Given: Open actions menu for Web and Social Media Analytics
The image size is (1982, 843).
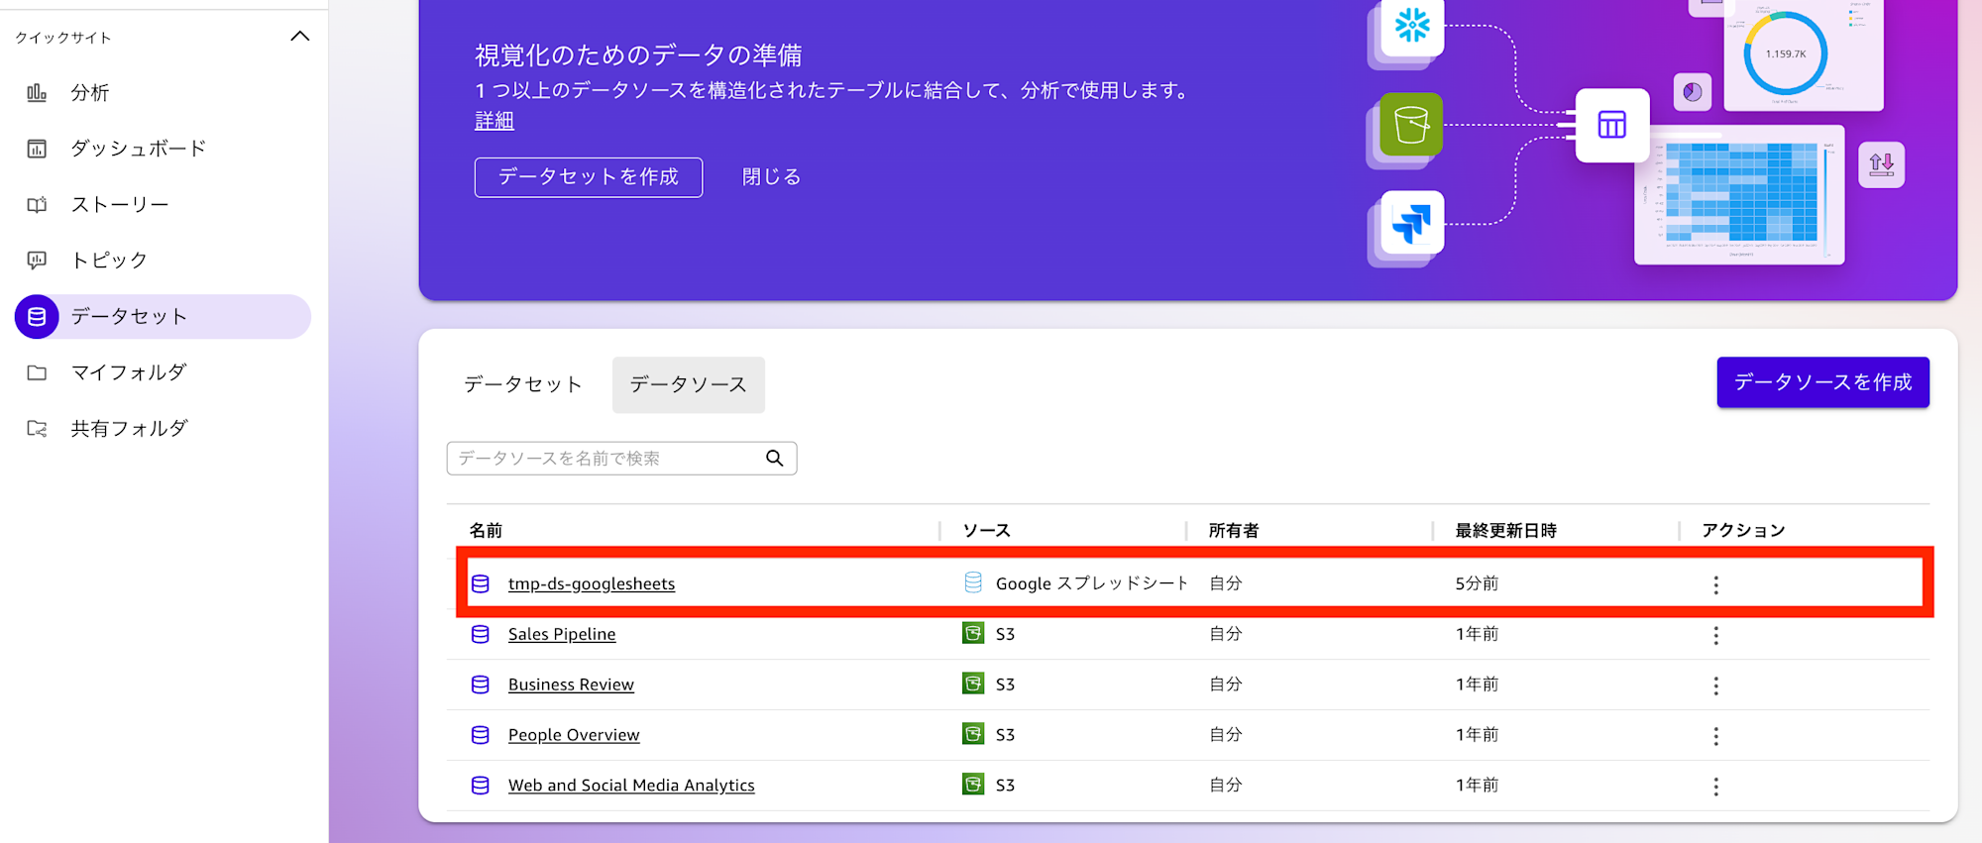Looking at the screenshot, I should coord(1715,788).
